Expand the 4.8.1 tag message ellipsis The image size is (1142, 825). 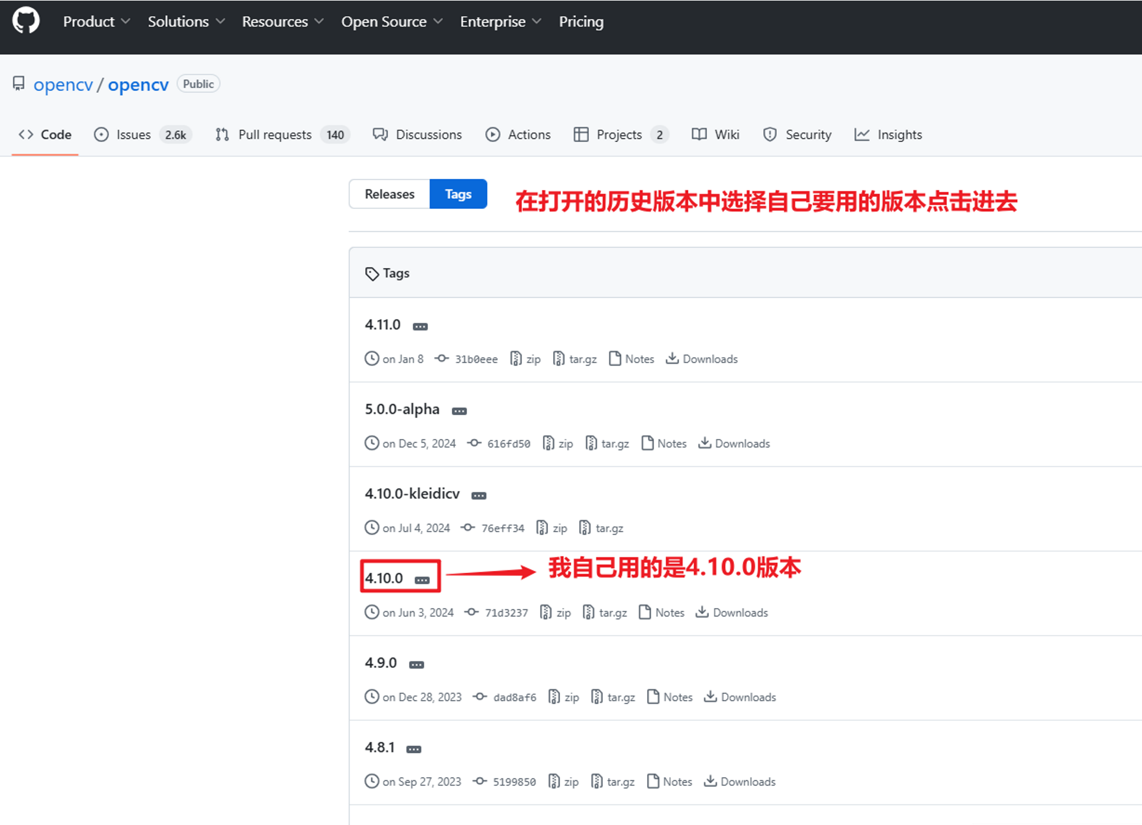tap(414, 749)
